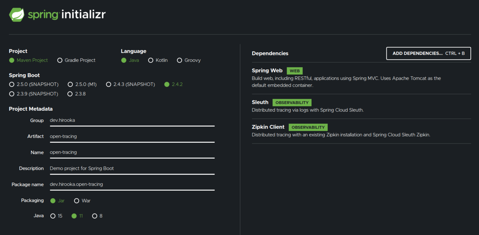The height and width of the screenshot is (235, 479).
Task: Select Jar packaging
Action: pyautogui.click(x=57, y=201)
